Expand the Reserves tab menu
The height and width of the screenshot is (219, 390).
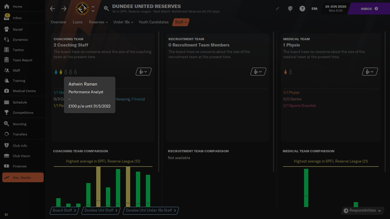pyautogui.click(x=98, y=22)
